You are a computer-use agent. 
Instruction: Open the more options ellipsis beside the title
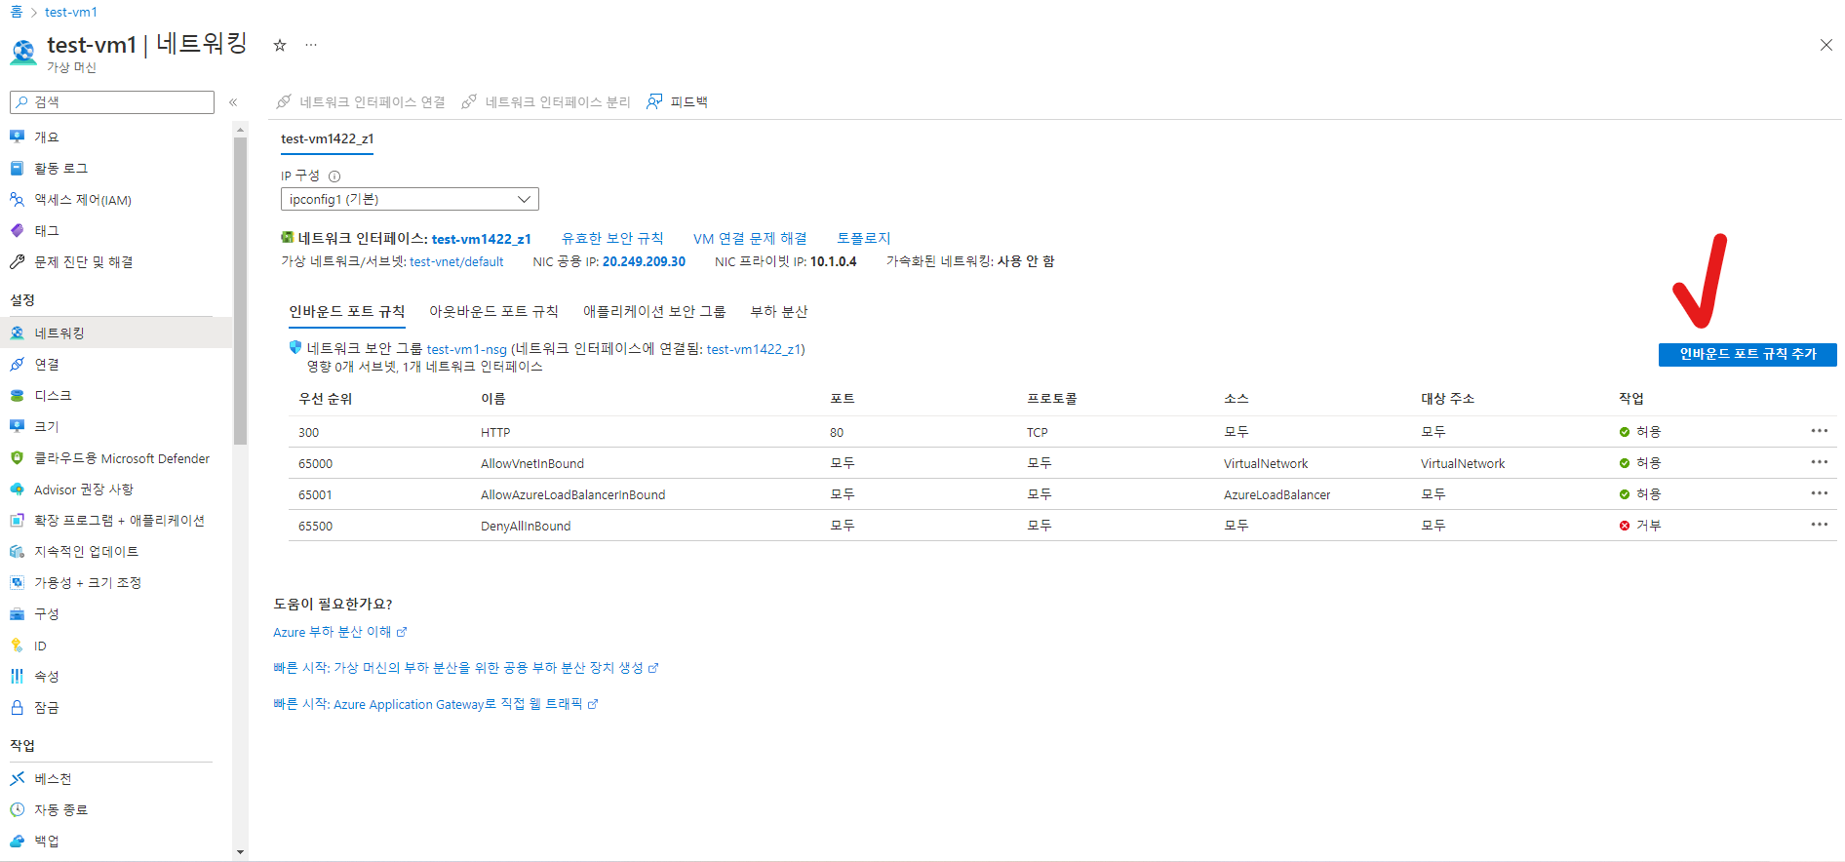click(x=311, y=45)
